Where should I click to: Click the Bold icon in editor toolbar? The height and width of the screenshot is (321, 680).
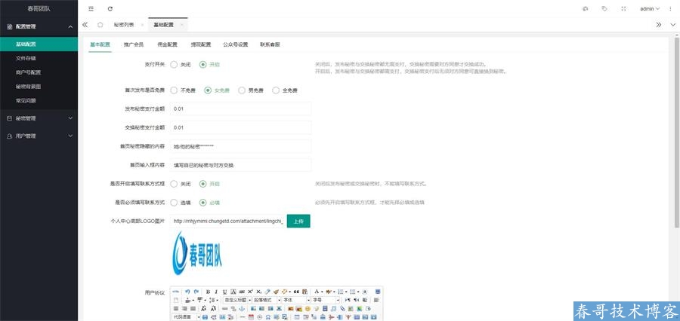coord(208,291)
